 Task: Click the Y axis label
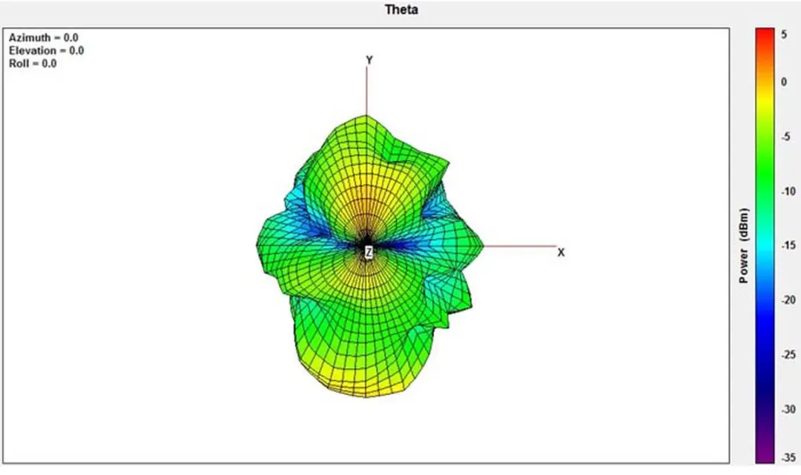369,60
